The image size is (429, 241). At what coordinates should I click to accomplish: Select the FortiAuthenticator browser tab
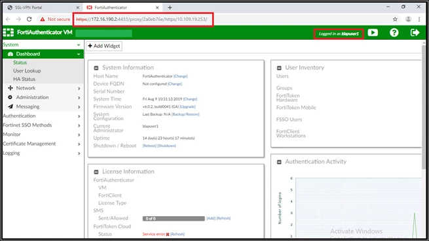122,7
